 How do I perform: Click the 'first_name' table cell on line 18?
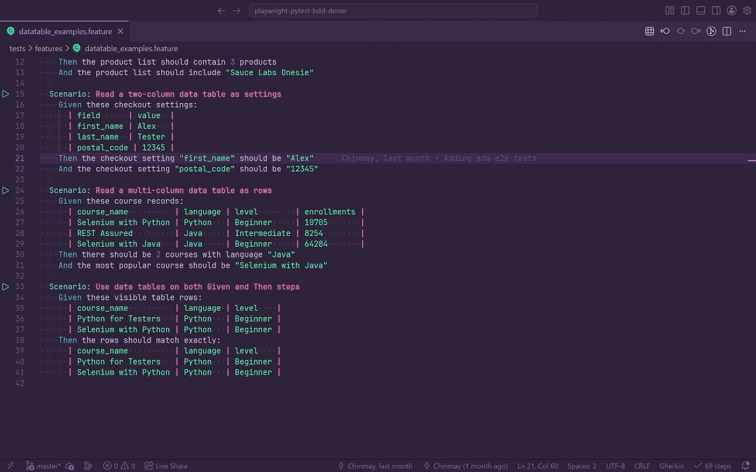(x=100, y=126)
